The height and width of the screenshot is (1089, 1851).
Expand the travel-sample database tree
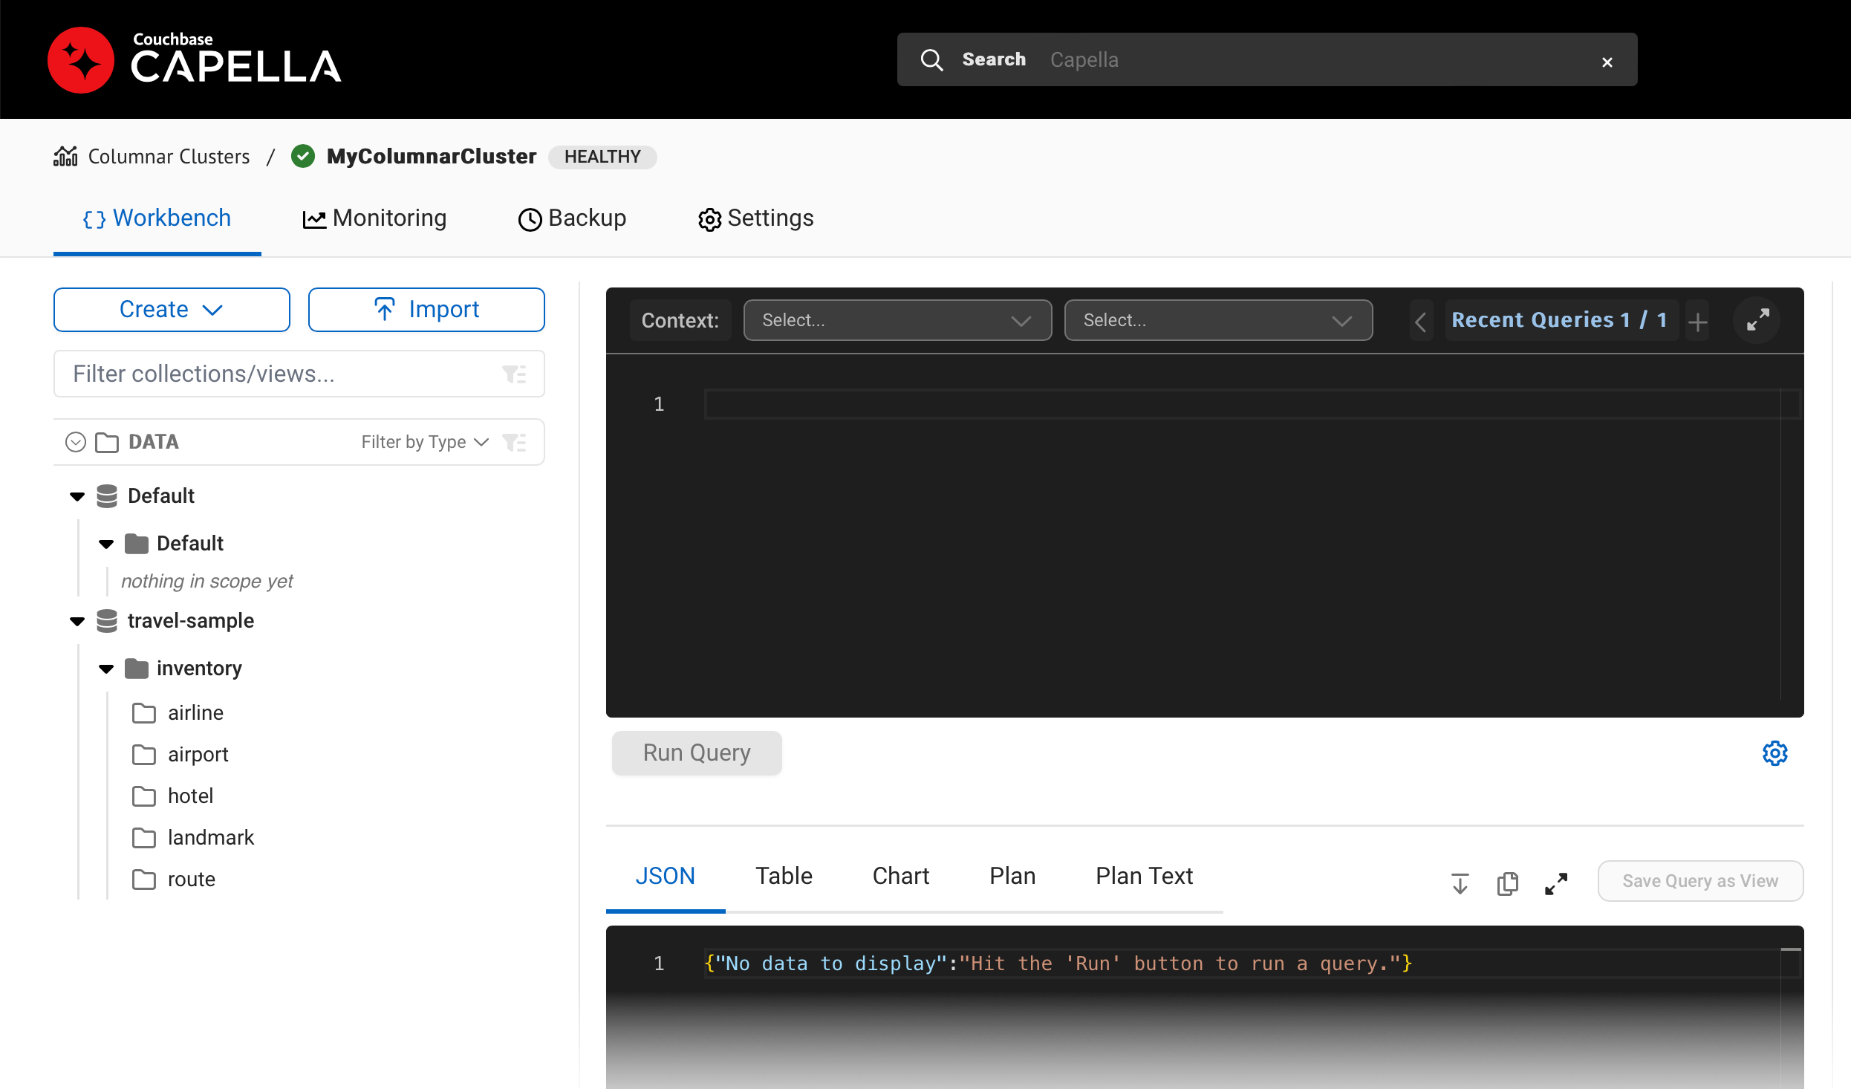tap(80, 621)
